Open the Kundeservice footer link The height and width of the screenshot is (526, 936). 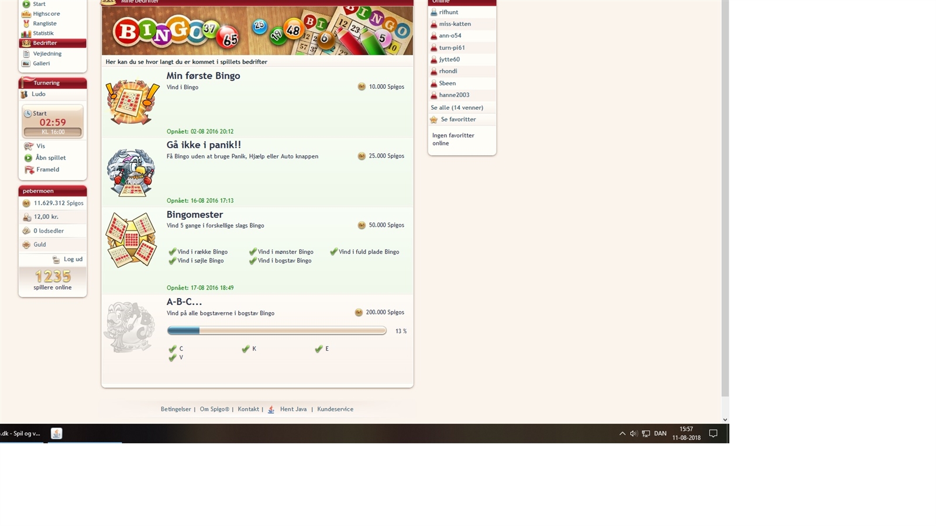[x=335, y=409]
